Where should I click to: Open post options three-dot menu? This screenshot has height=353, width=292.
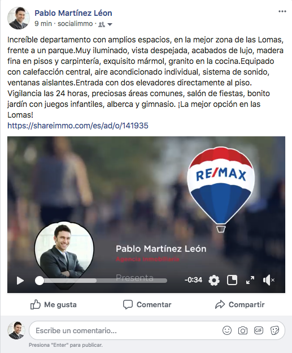point(282,11)
